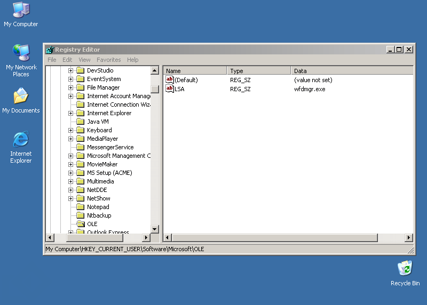
Task: Sort values by the Type column header
Action: (259, 71)
